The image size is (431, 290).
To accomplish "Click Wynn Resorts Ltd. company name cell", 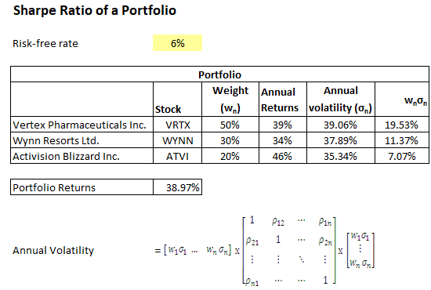I will (x=82, y=140).
